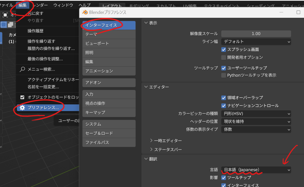
Task: Disable the スプラッシュ画面 checkbox
Action: (x=223, y=50)
